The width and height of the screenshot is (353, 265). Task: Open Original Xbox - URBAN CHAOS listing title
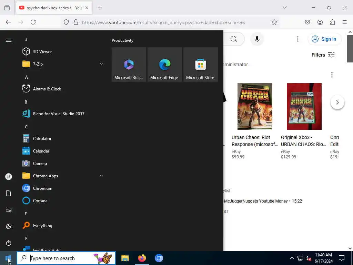point(303,141)
